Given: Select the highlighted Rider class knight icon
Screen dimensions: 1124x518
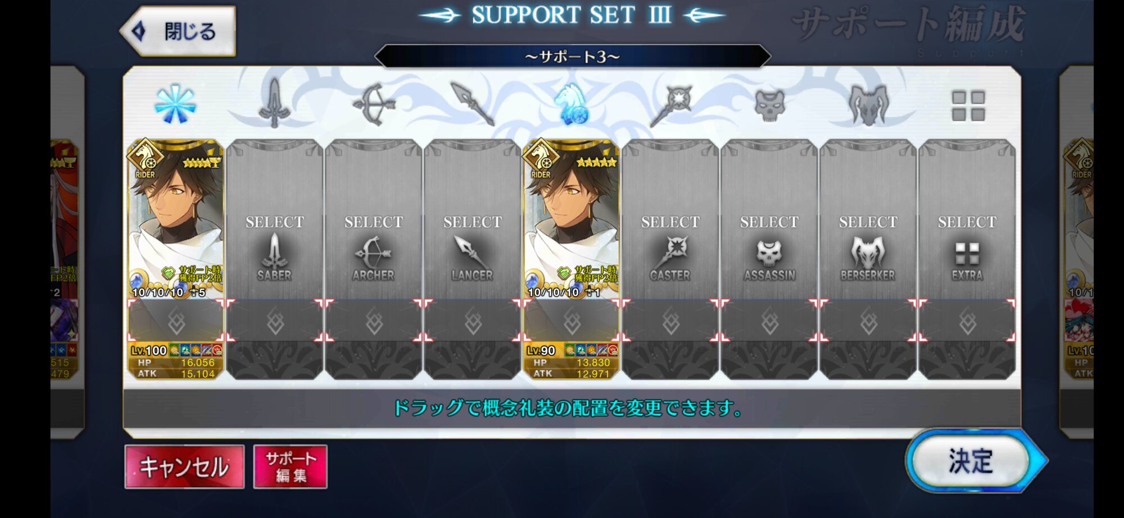Looking at the screenshot, I should tap(571, 104).
